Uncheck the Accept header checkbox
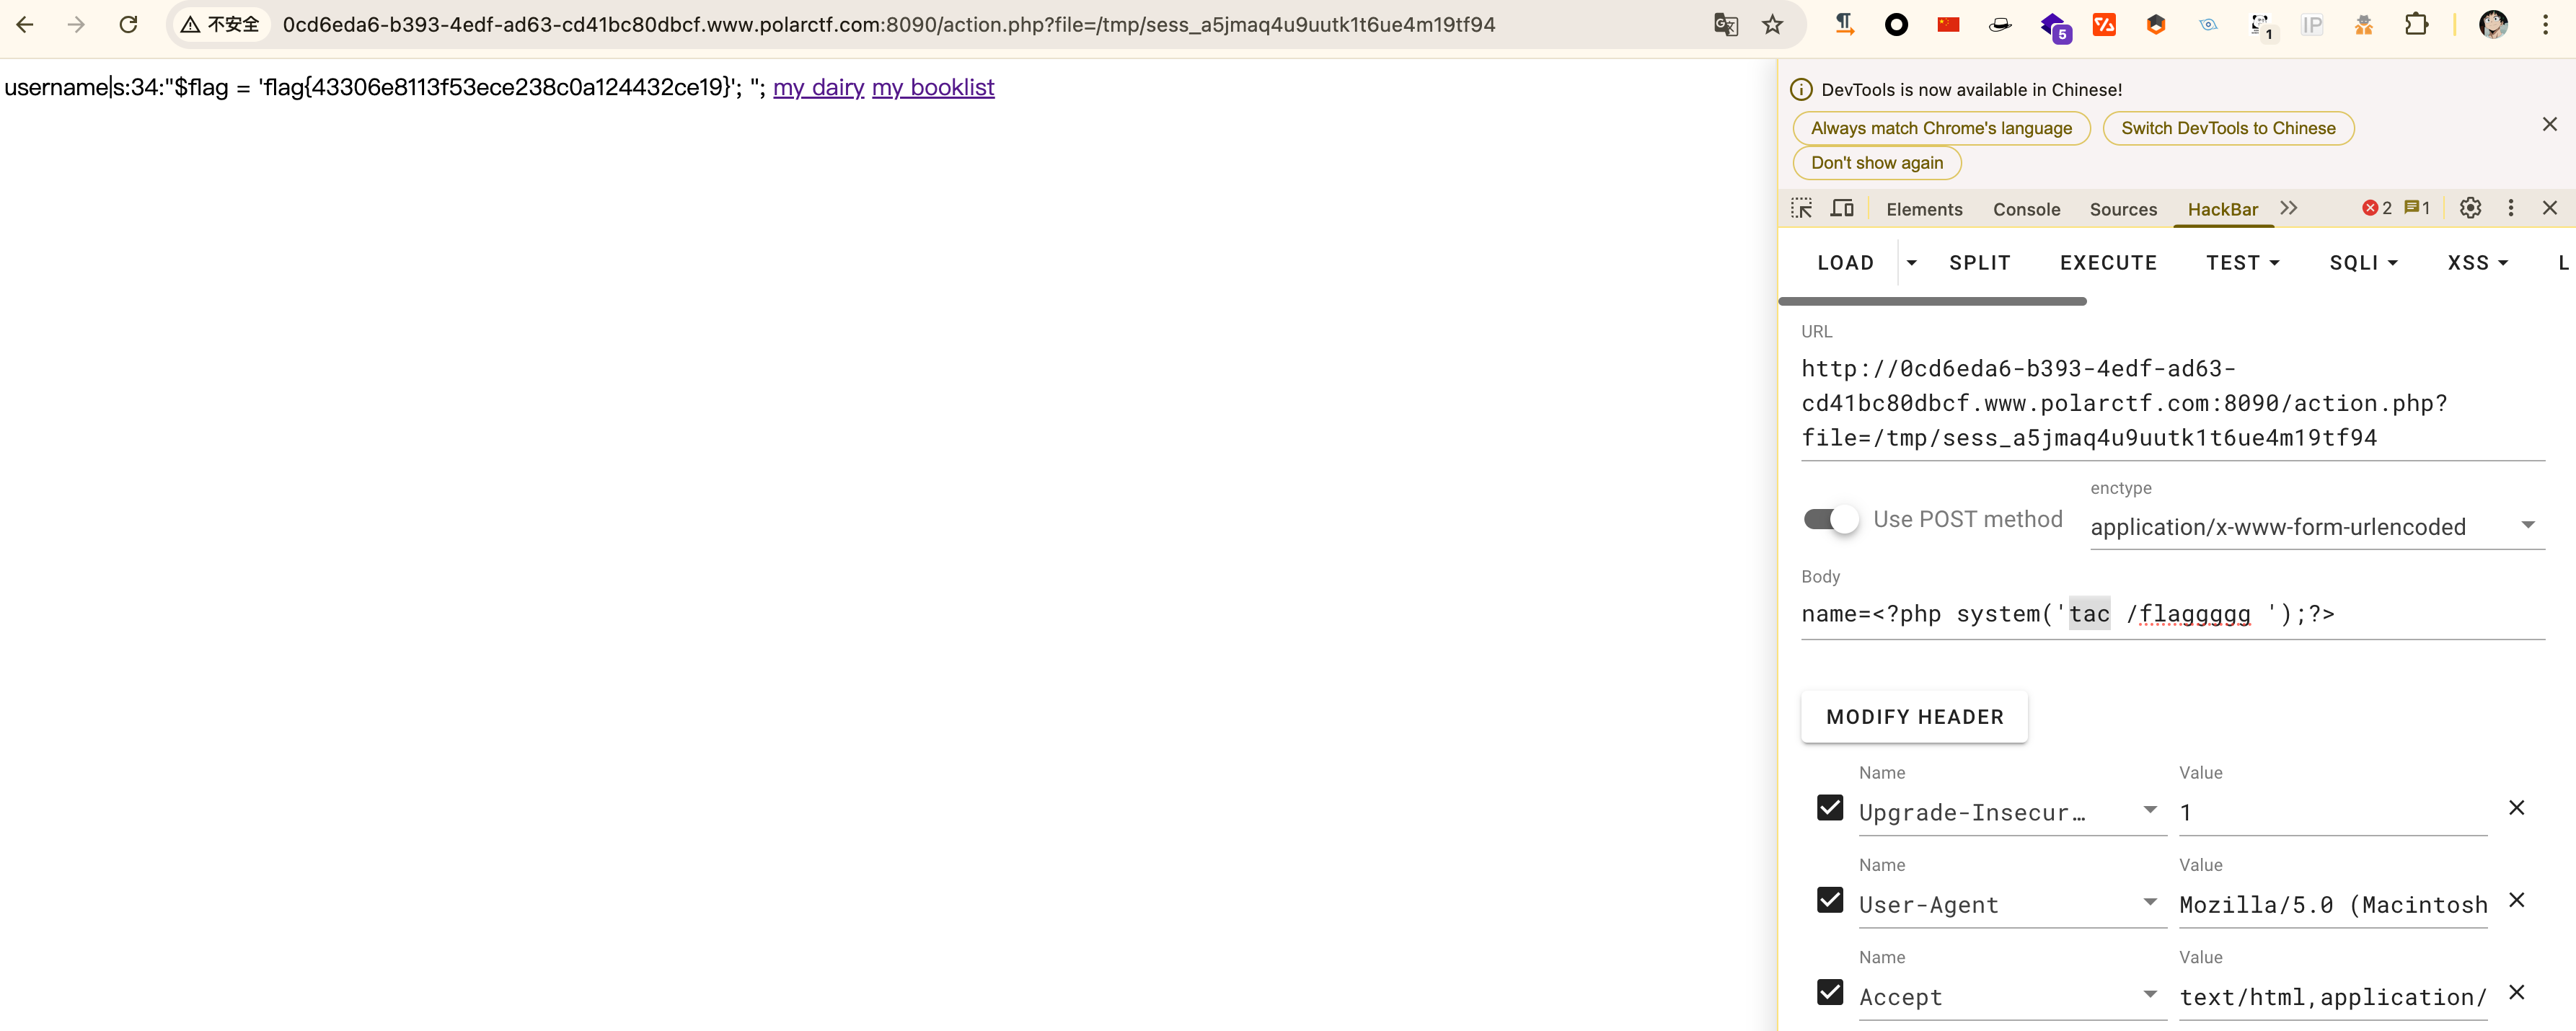Screen dimensions: 2576x1031 coord(1830,992)
